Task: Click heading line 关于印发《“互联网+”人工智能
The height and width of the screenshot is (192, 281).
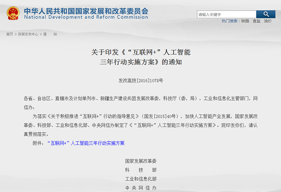Action: tap(140, 52)
